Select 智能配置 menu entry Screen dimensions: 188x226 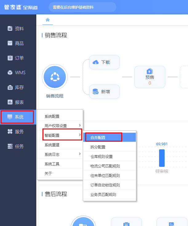(x=60, y=135)
